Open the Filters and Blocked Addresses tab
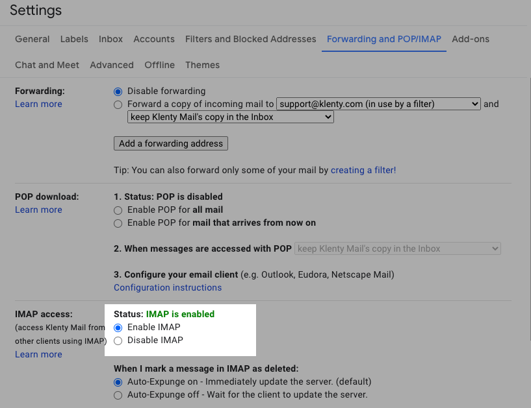Viewport: 531px width, 408px height. [250, 39]
